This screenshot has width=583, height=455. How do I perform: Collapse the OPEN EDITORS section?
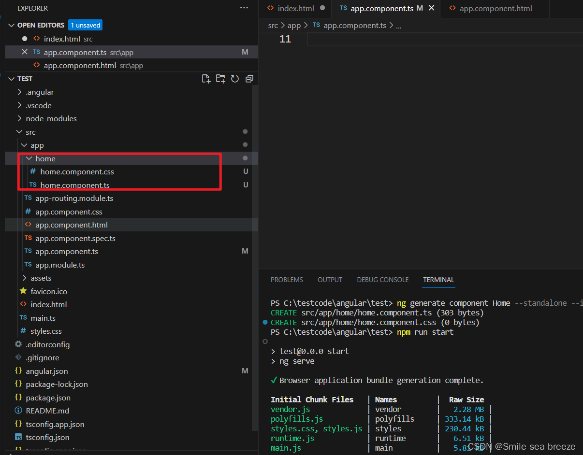(x=12, y=25)
